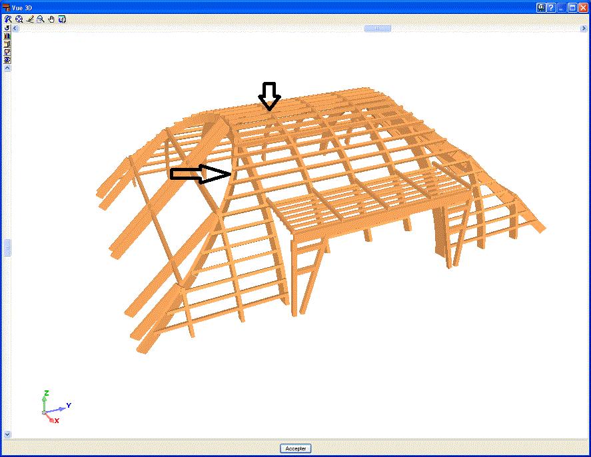591x457 pixels.
Task: Click the question mark help button
Action: pos(551,7)
